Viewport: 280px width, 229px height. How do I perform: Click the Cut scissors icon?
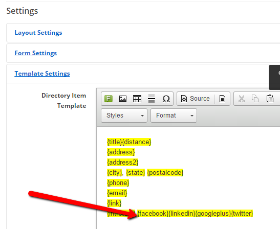pos(242,99)
